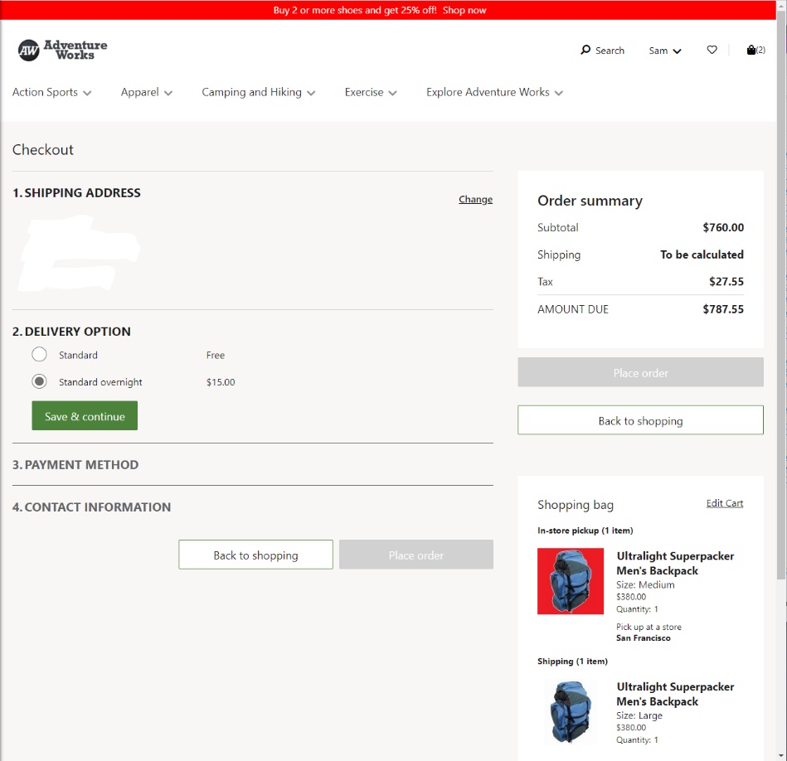Expand the Action Sports menu

pyautogui.click(x=51, y=92)
